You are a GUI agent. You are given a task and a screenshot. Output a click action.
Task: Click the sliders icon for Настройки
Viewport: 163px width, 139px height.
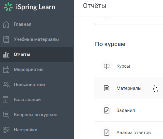pyautogui.click(x=6, y=130)
